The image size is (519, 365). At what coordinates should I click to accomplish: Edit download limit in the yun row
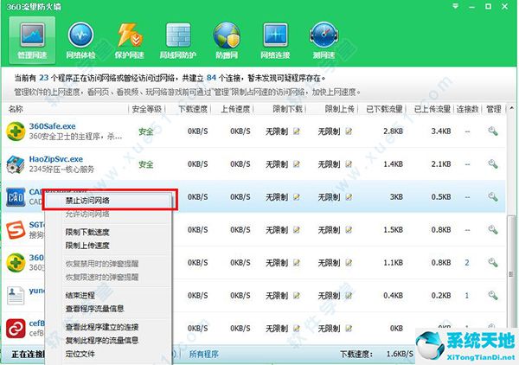[x=297, y=295]
